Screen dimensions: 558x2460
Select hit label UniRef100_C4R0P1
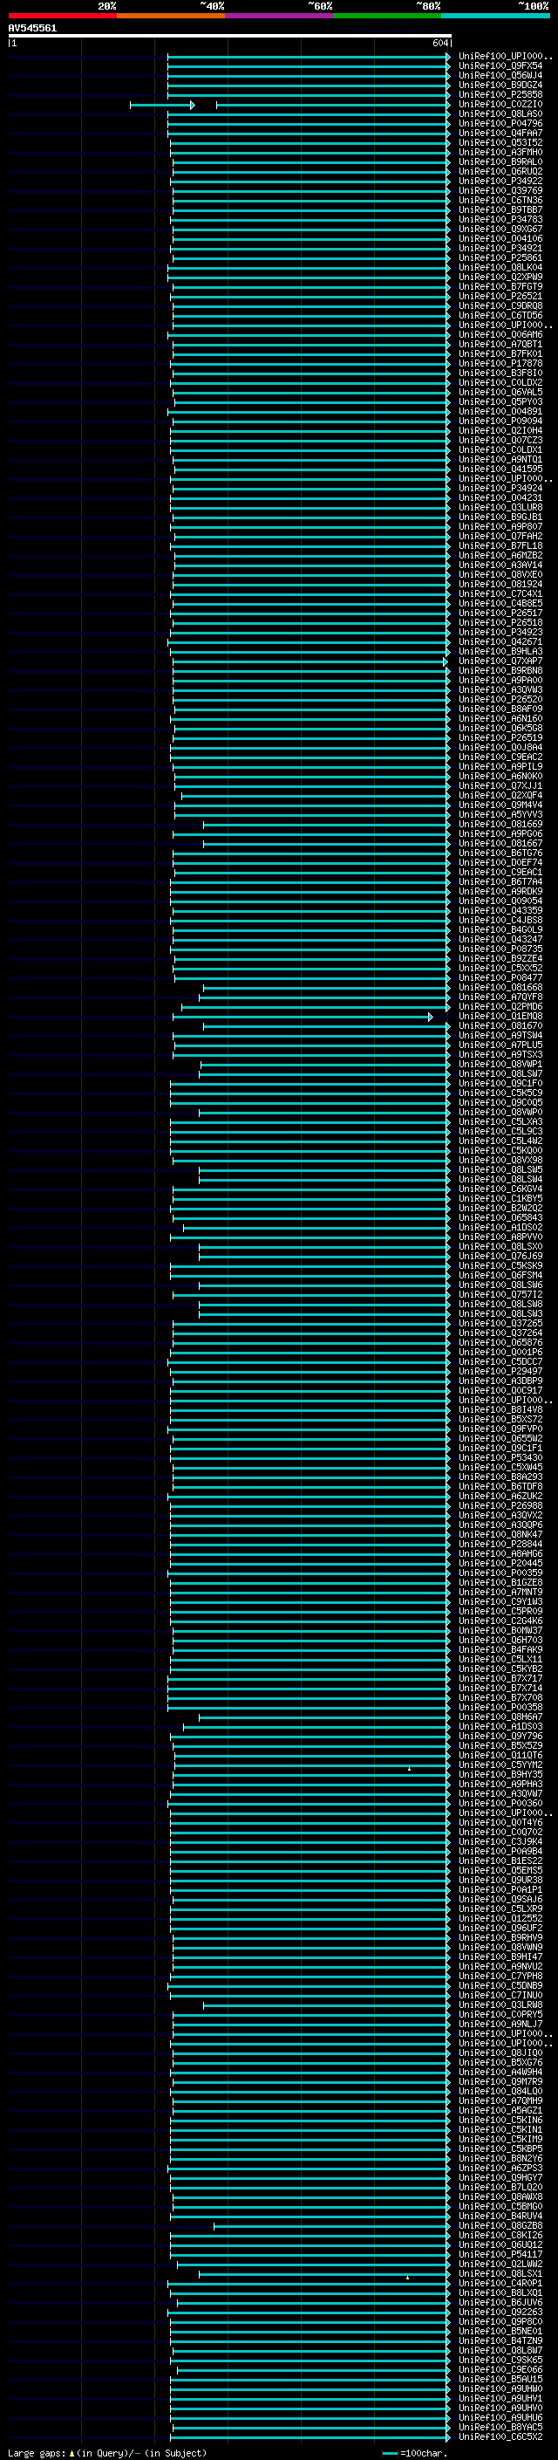tap(500, 2282)
